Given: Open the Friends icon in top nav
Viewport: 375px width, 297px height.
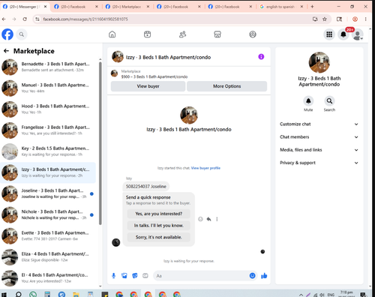Looking at the screenshot, I should coord(182,34).
